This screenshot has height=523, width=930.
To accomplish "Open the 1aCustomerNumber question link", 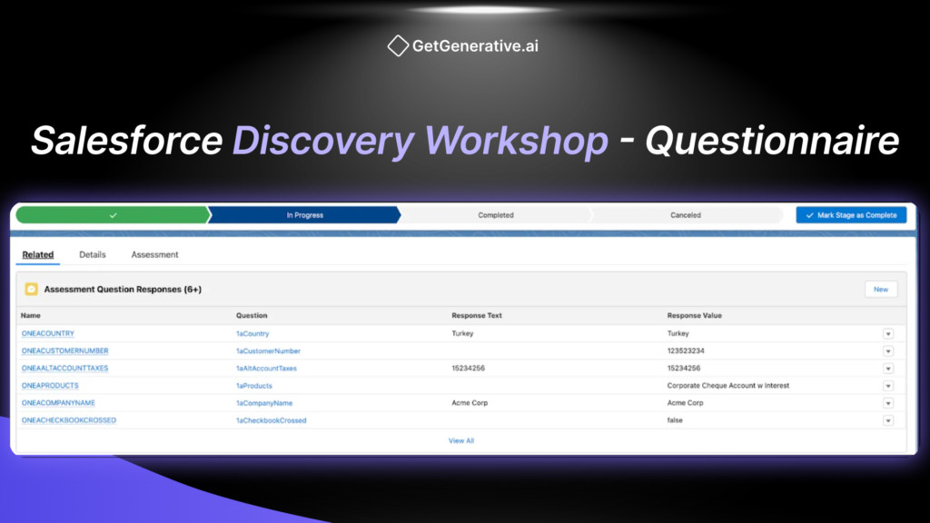I will point(268,351).
